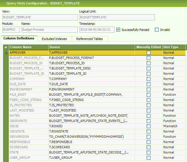Click the APPROVER row indicator arrow
Screen dimensions: 187x162
click(x=6, y=53)
